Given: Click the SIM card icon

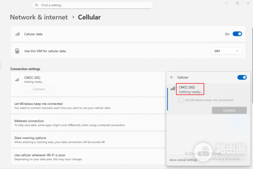Looking at the screenshot, I should 17,51.
